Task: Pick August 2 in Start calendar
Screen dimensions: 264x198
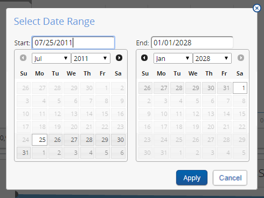Action: pos(55,153)
